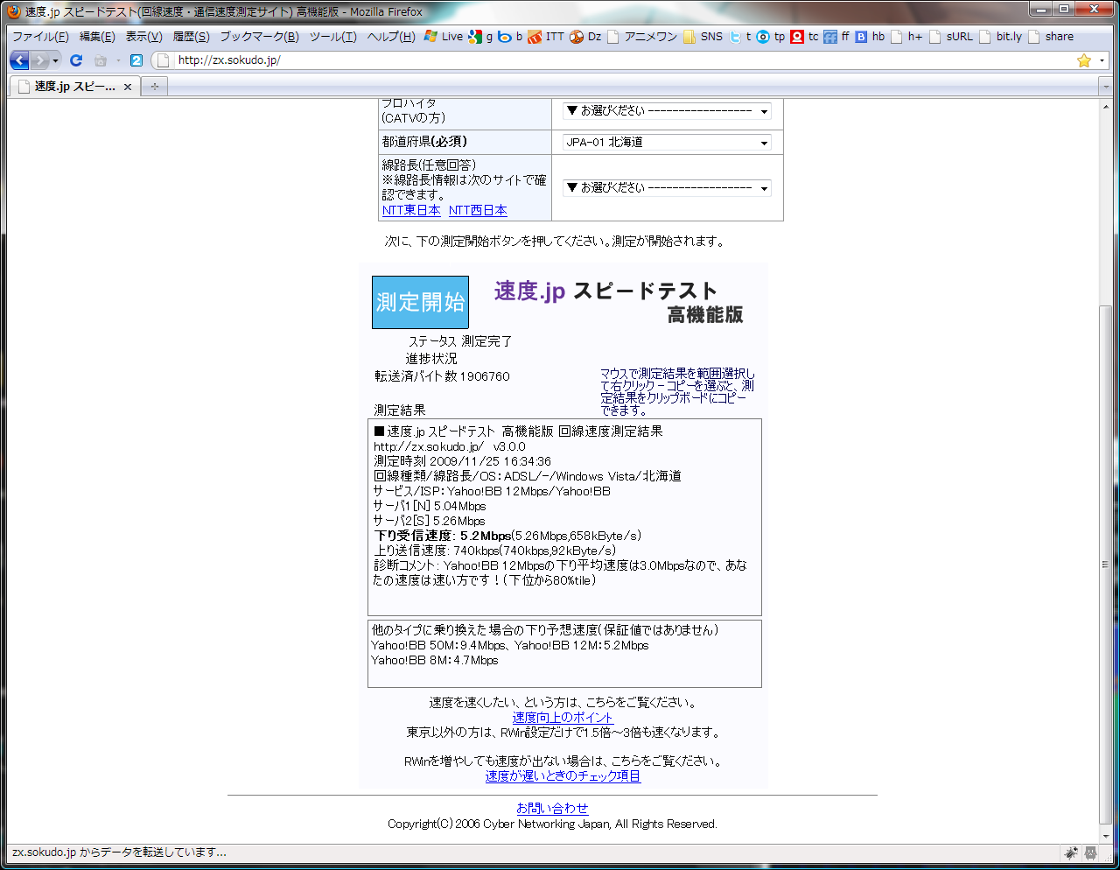The height and width of the screenshot is (870, 1120).
Task: Reload the page with the refresh icon
Action: click(76, 60)
